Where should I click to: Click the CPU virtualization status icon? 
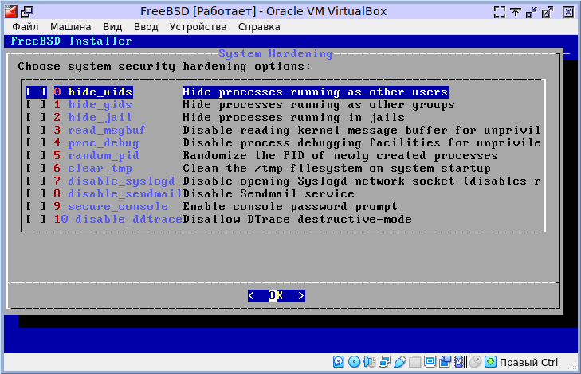point(460,362)
